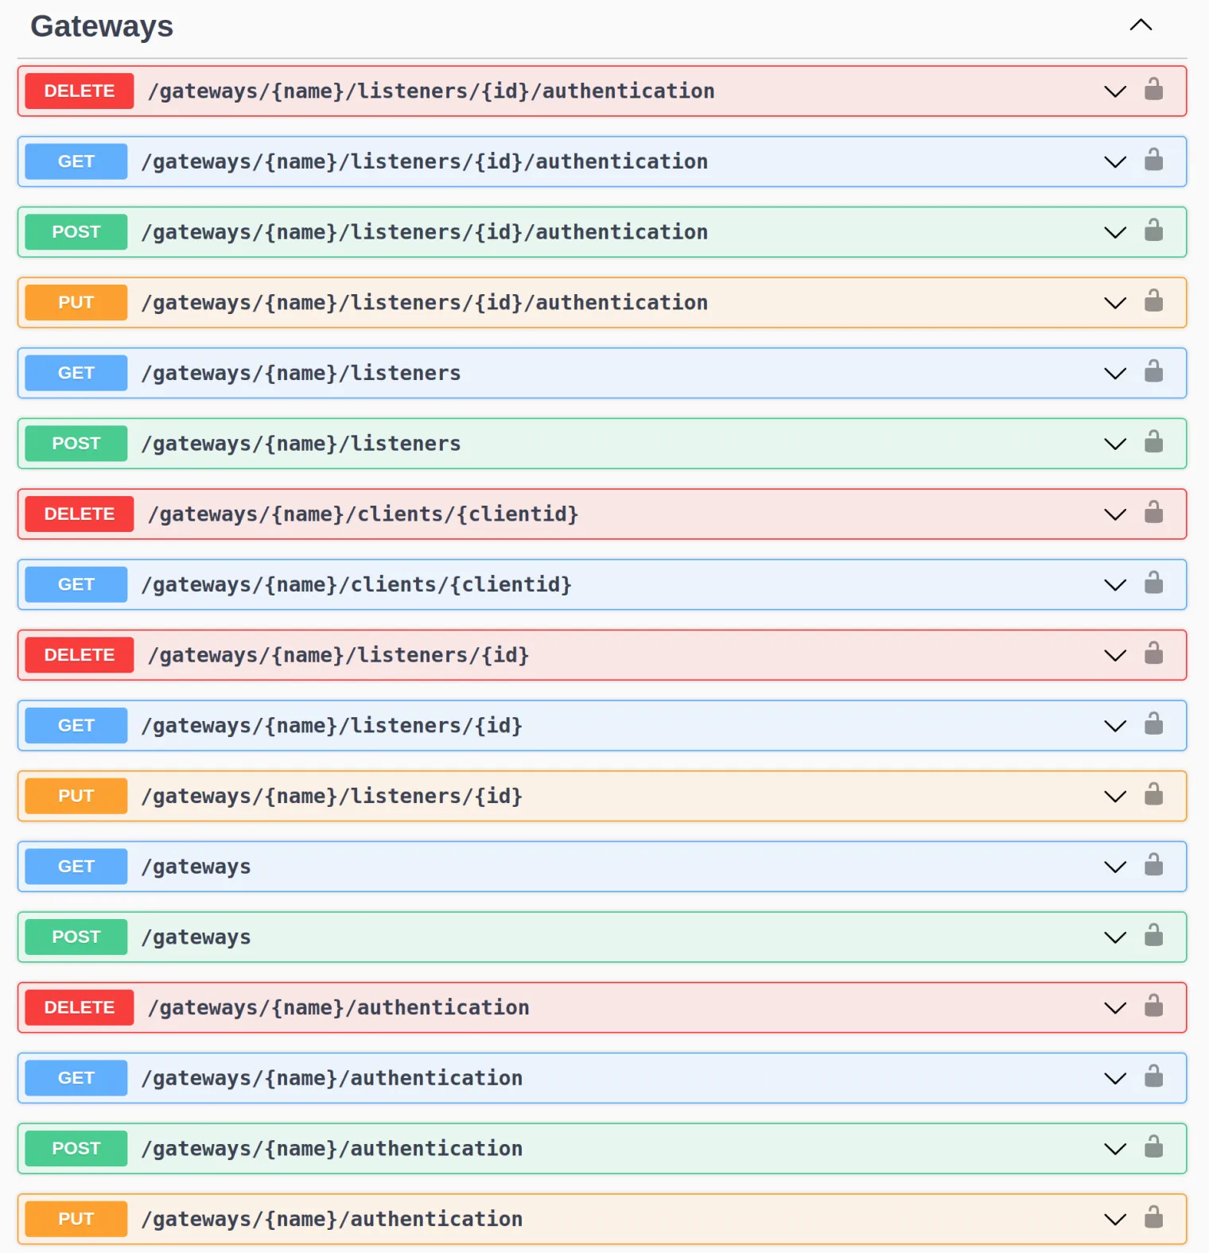Click the DELETE badge for listeners/{id}/authentication

click(80, 91)
